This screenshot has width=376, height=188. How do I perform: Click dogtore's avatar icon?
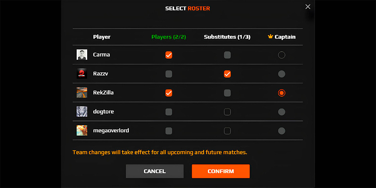coord(82,112)
